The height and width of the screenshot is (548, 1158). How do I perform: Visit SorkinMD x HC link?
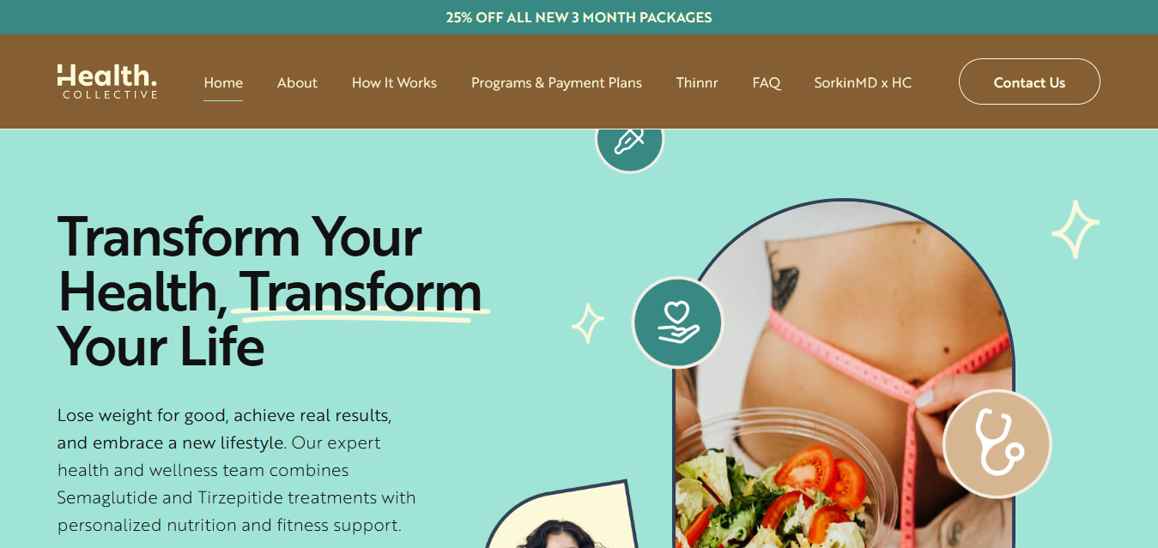pyautogui.click(x=863, y=83)
